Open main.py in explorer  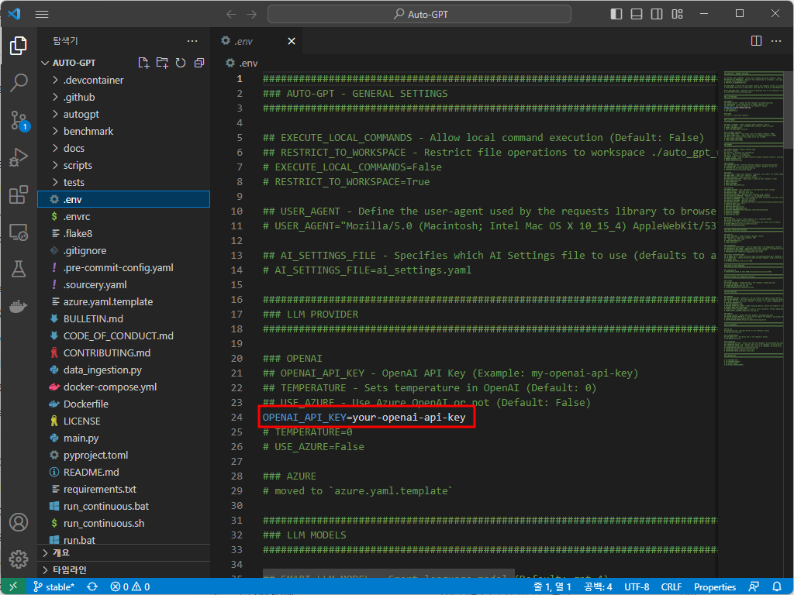tap(123, 439)
